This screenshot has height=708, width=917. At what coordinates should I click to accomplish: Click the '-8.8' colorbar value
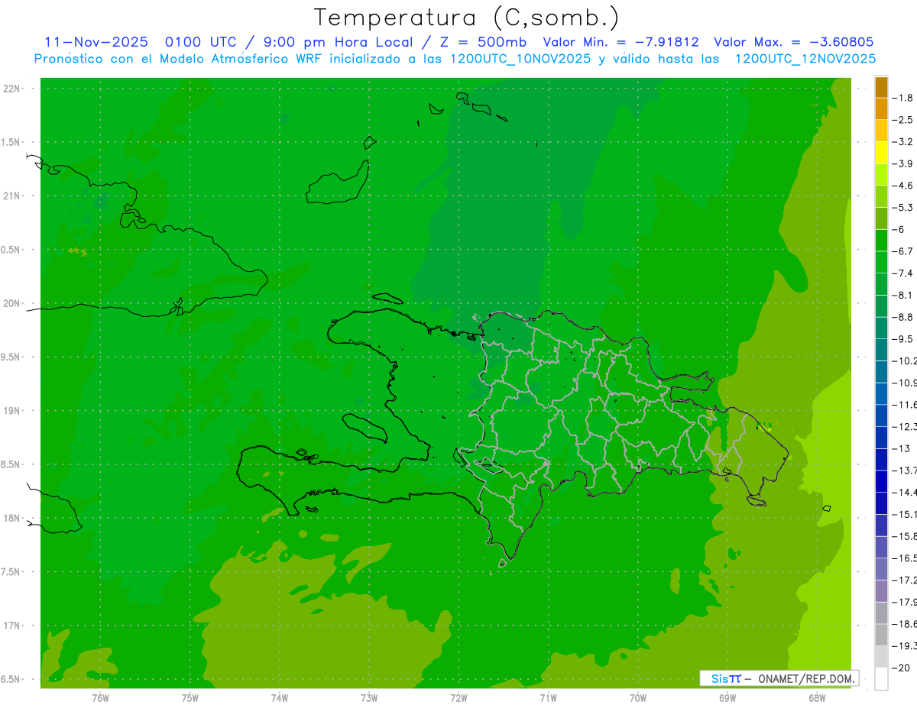point(903,317)
